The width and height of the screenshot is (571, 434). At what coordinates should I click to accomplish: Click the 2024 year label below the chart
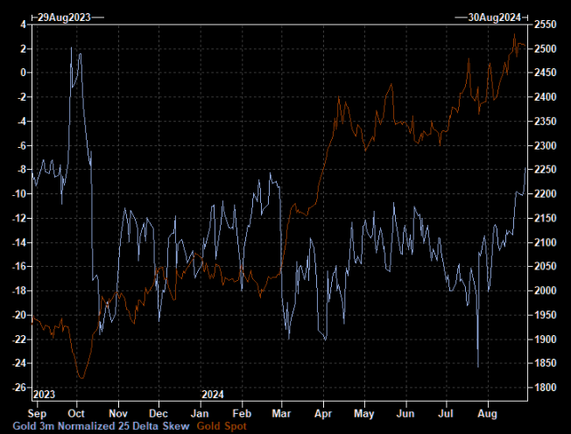tap(214, 394)
